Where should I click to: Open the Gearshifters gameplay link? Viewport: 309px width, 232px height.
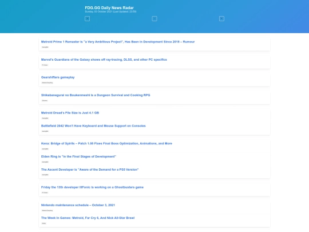tap(58, 77)
